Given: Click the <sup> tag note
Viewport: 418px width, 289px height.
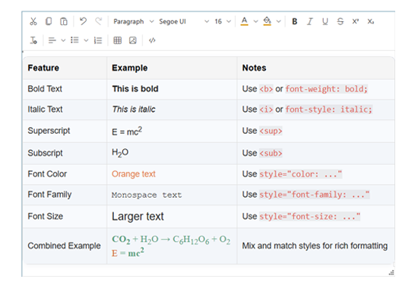Looking at the screenshot, I should pos(271,131).
